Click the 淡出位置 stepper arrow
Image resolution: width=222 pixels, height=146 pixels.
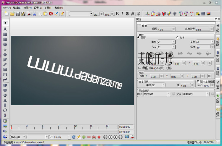tap(212, 29)
